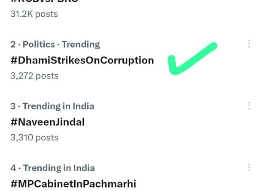Click the 3,272 posts count
Screen dimensions: 262x191
(34, 76)
